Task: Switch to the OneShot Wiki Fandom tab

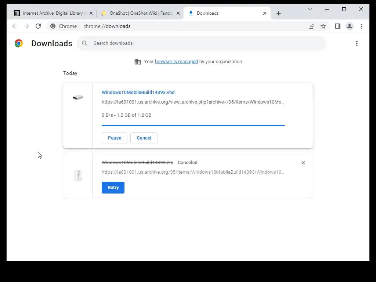Action: pyautogui.click(x=140, y=13)
